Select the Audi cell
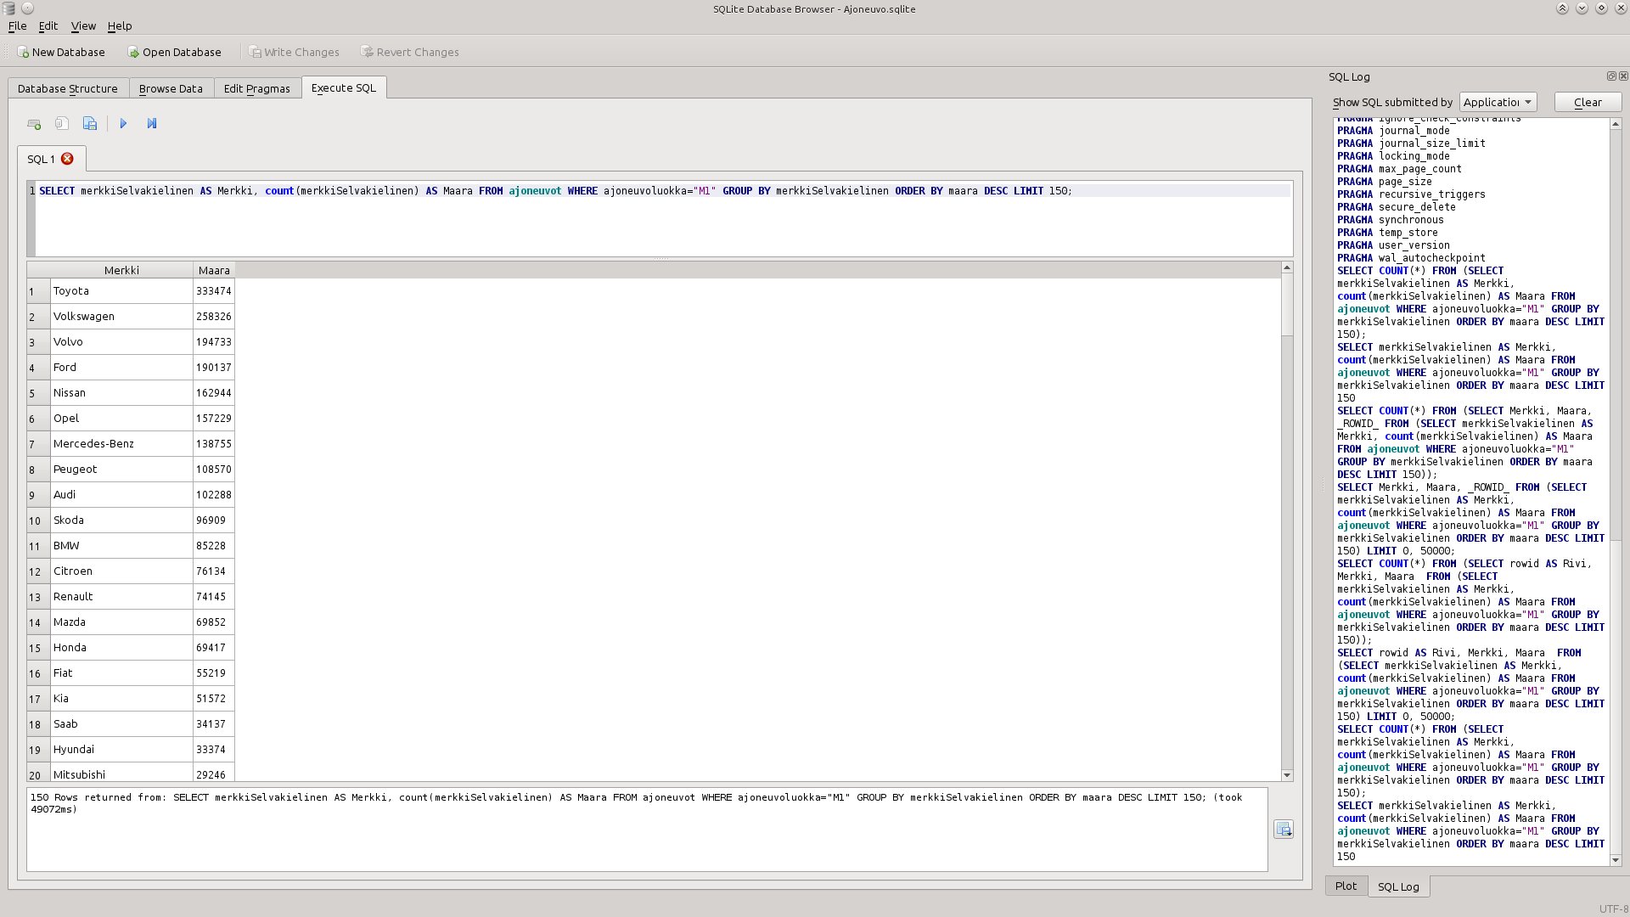 pos(121,494)
